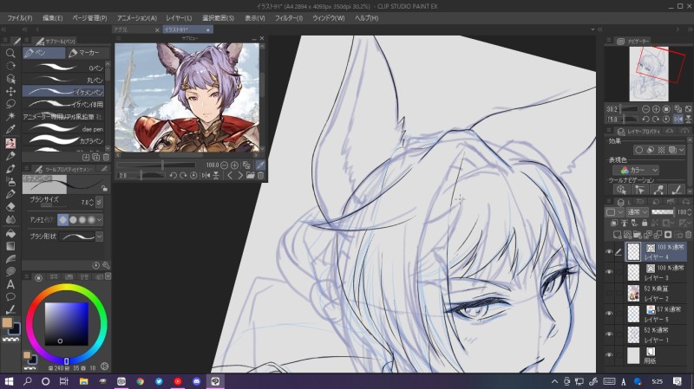
Task: Expand the brush shape dropdown
Action: [x=99, y=237]
